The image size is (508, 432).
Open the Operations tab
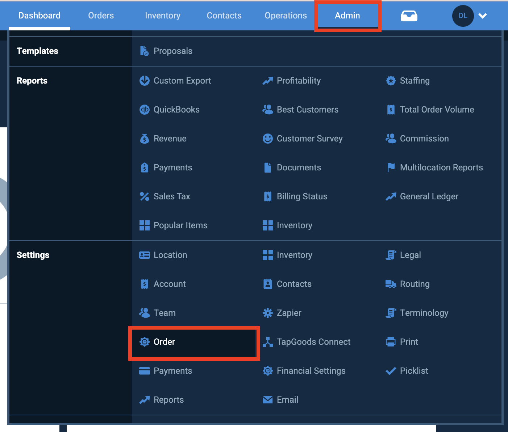tap(286, 16)
